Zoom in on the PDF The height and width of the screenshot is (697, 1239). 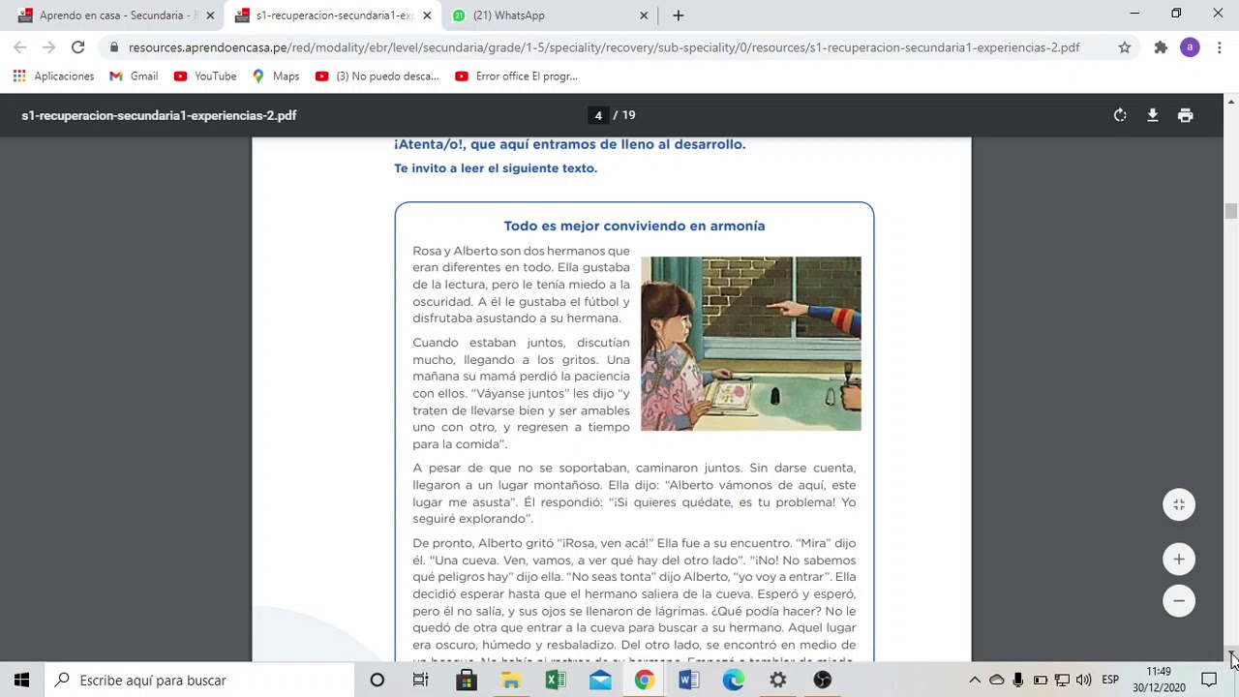click(x=1179, y=559)
